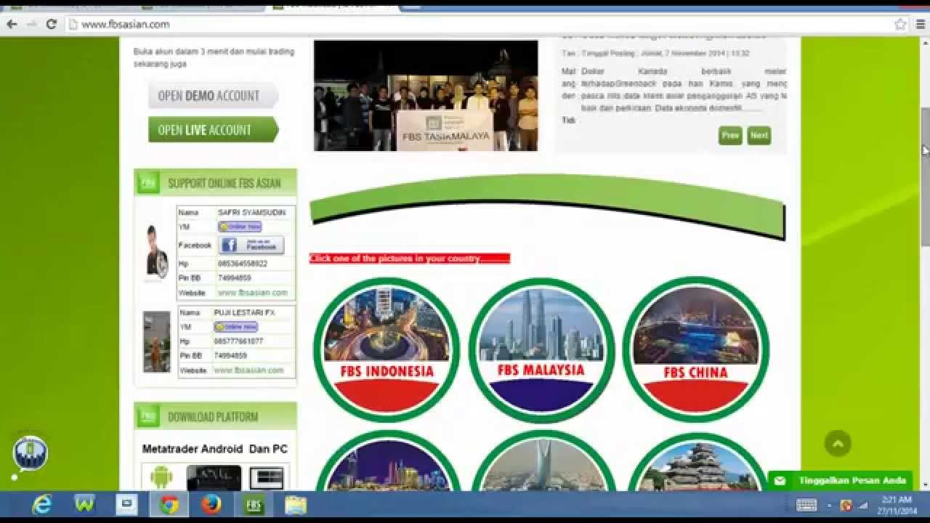Click the 'Metatrader Android Dan PC' heading
Image resolution: width=930 pixels, height=523 pixels.
pos(215,449)
